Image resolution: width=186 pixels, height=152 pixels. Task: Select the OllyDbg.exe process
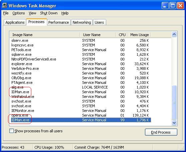click(x=80, y=78)
